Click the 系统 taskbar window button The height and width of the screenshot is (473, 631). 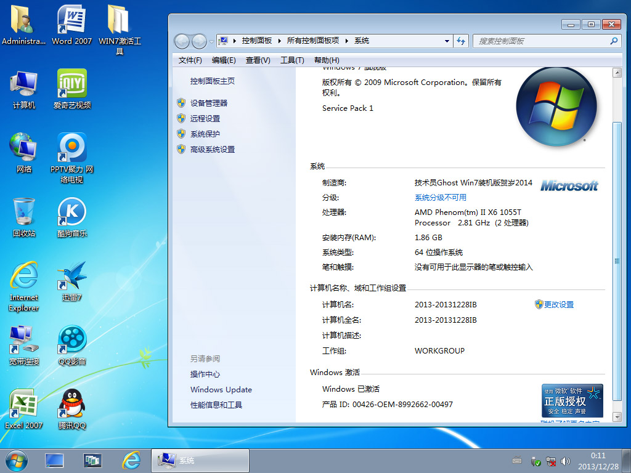click(200, 461)
